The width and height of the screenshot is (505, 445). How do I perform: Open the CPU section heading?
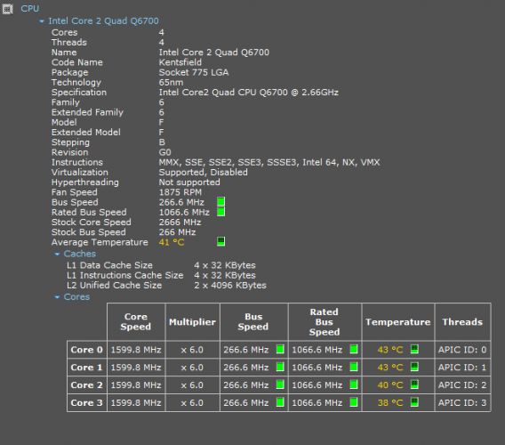(x=30, y=8)
